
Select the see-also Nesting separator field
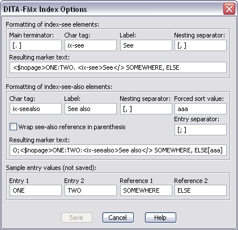click(x=146, y=109)
